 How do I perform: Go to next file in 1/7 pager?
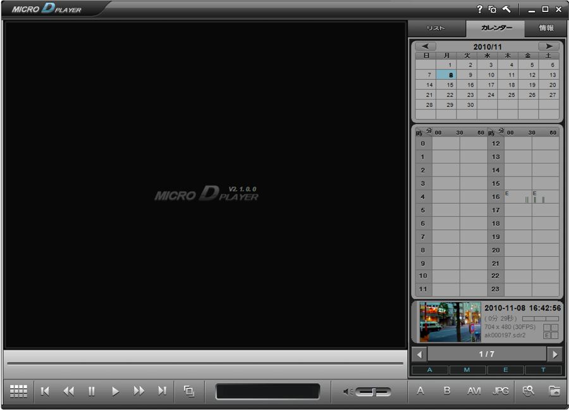click(x=554, y=354)
